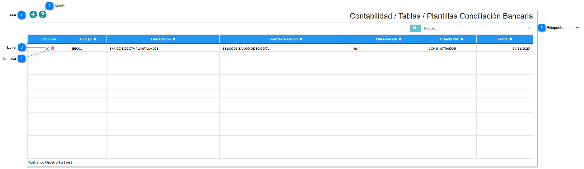Viewport: 584px width, 169px height.
Task: Sort table by Creado Por column
Action: coord(451,39)
